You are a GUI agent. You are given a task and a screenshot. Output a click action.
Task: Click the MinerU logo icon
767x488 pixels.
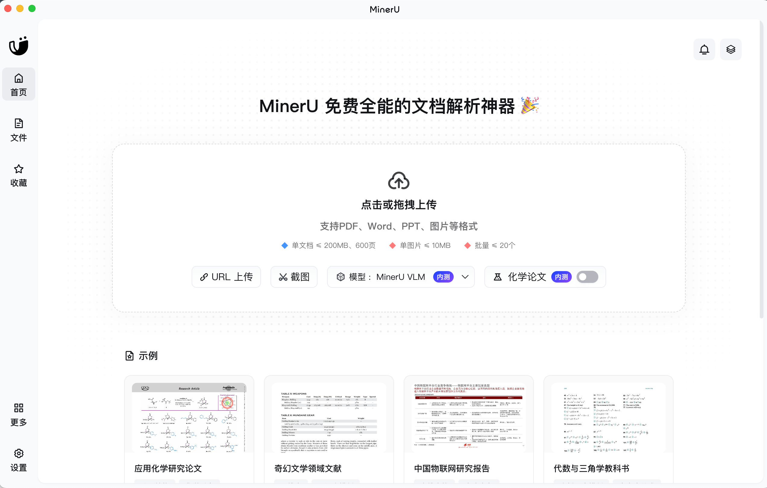pyautogui.click(x=18, y=46)
